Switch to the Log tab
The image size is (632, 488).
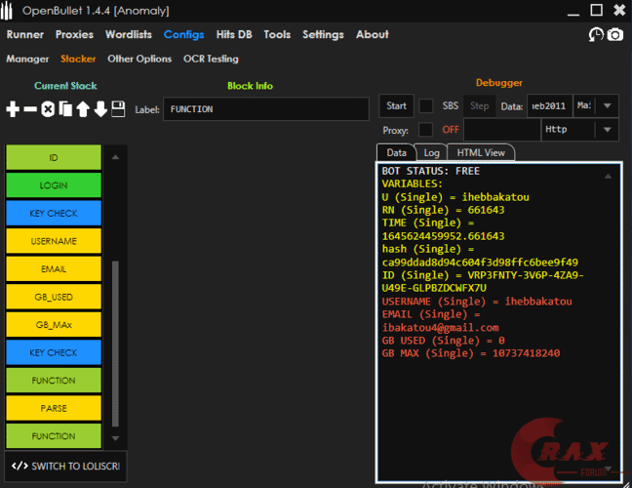(430, 152)
